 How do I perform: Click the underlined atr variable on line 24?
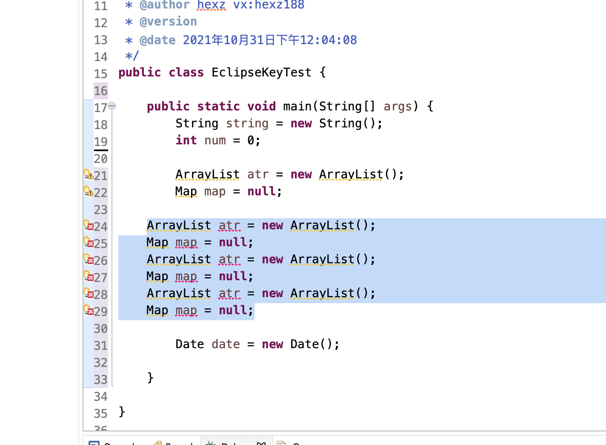tap(229, 225)
